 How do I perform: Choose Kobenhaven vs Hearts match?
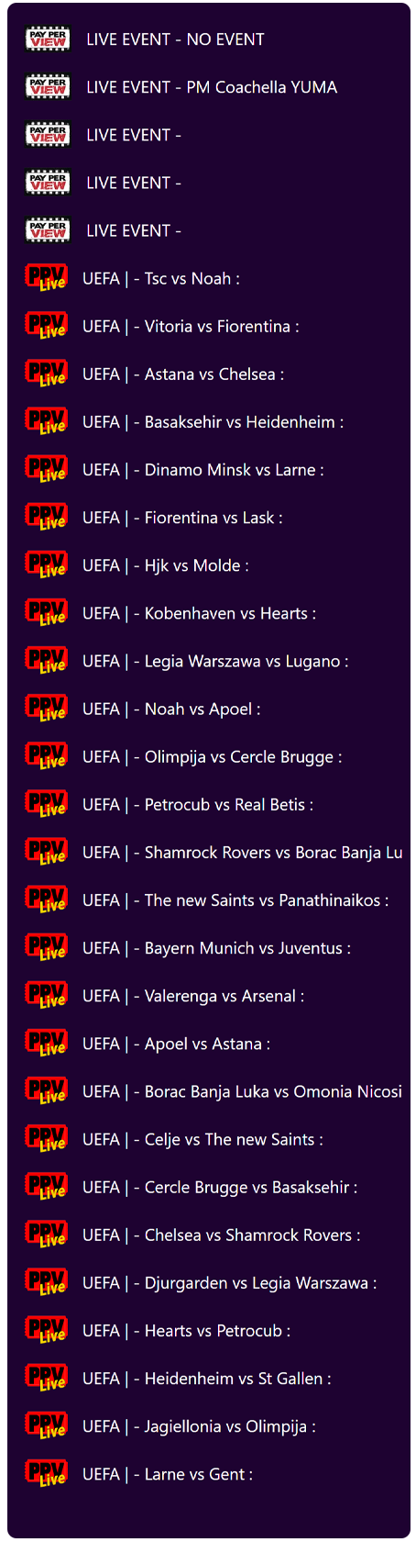[x=209, y=613]
